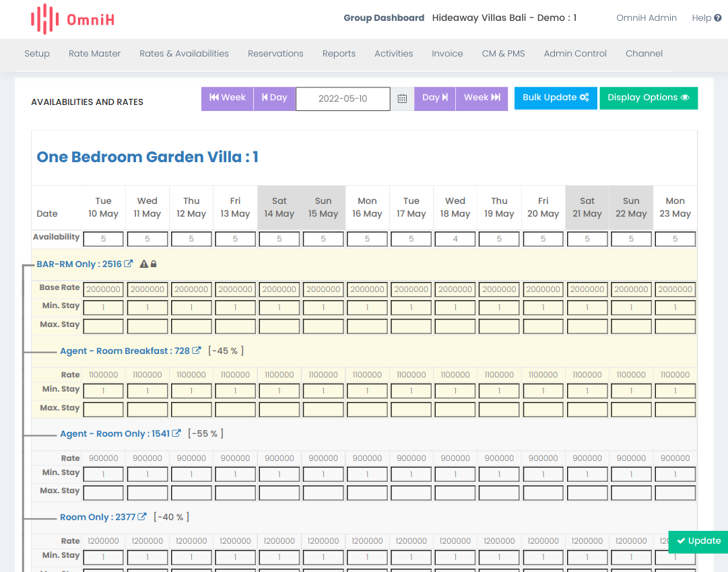Open external link for Agent - Room Breakfast
The image size is (728, 572).
[x=195, y=351]
